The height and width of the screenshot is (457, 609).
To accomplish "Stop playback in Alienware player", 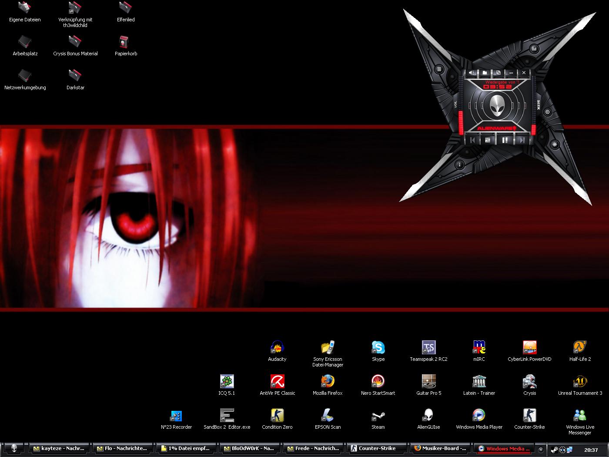I will coord(488,140).
